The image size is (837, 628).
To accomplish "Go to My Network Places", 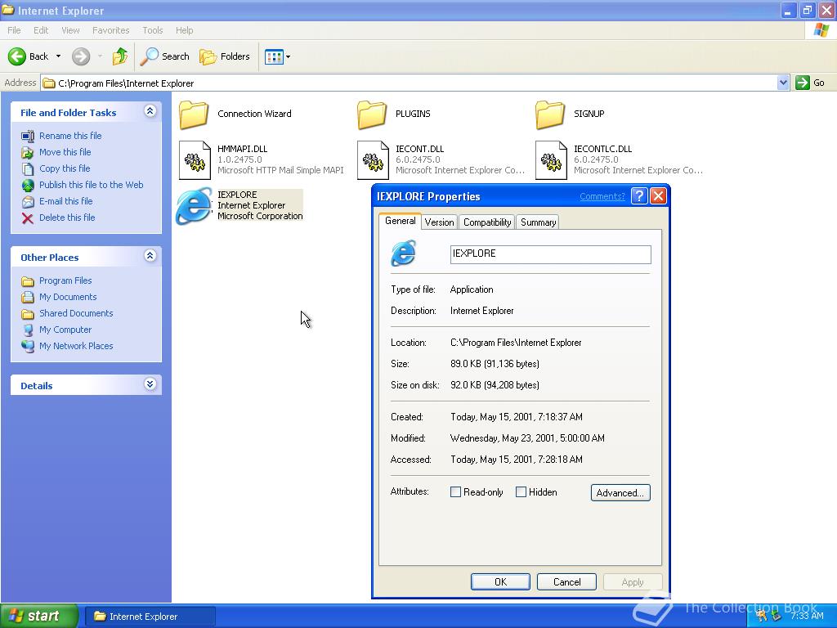I will [x=76, y=346].
